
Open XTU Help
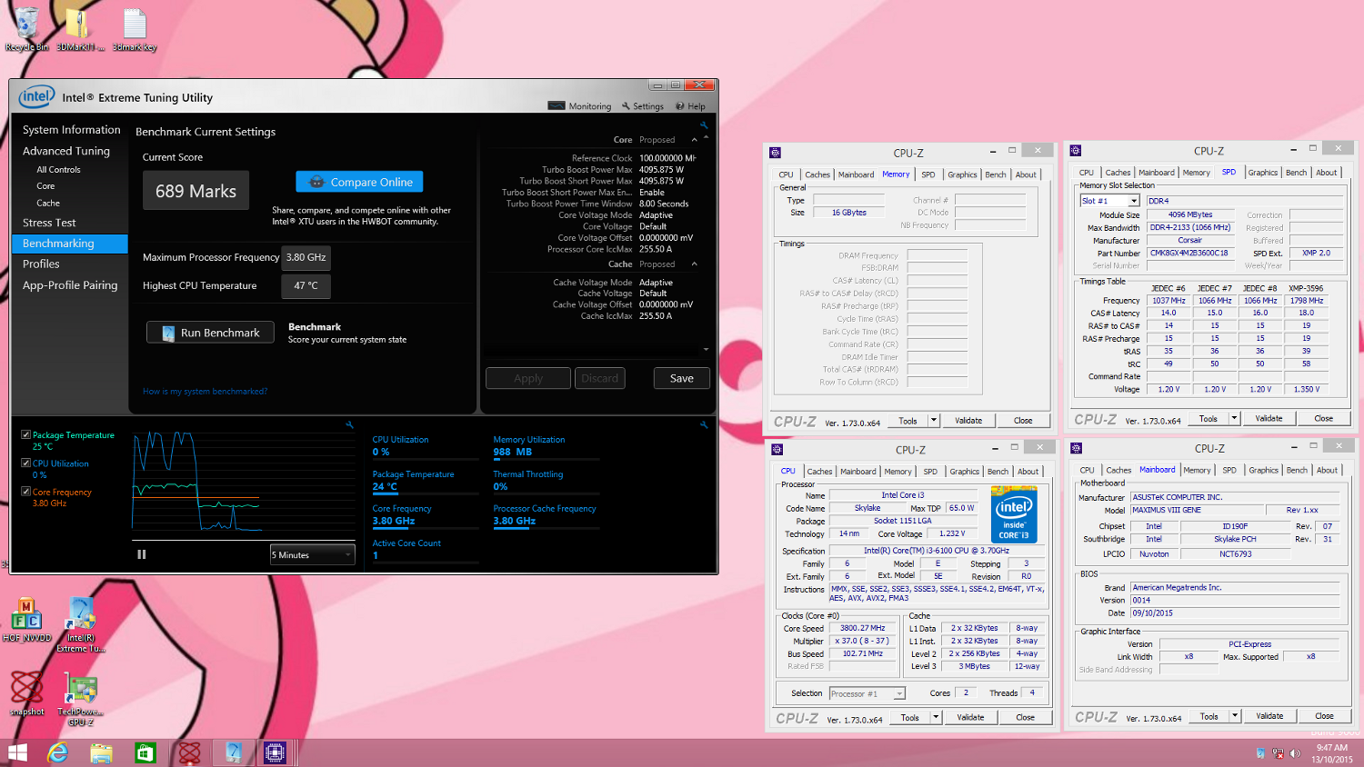point(691,106)
